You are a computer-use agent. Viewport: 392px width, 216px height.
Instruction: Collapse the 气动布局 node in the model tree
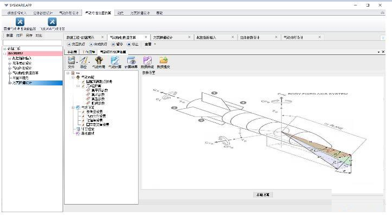pos(73,77)
